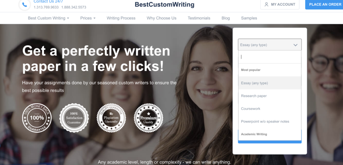The height and width of the screenshot is (165, 343).
Task: Click the 100% Satisfaction Guarantee badge
Action: tap(74, 118)
